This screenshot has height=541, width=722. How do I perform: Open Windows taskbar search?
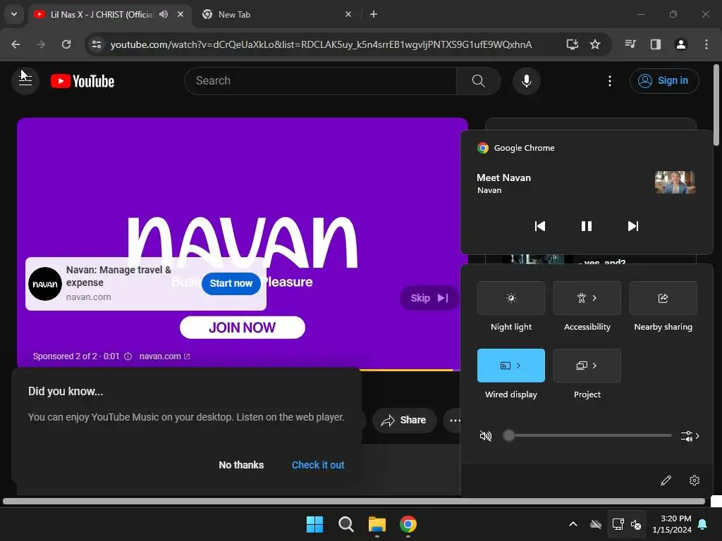[345, 524]
